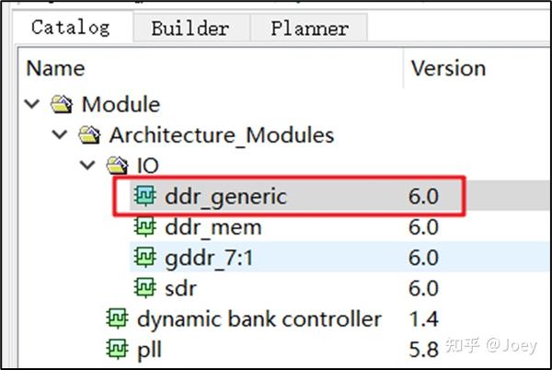Select the ddr_mem entry label
Viewport: 552px width, 370px height.
[213, 227]
